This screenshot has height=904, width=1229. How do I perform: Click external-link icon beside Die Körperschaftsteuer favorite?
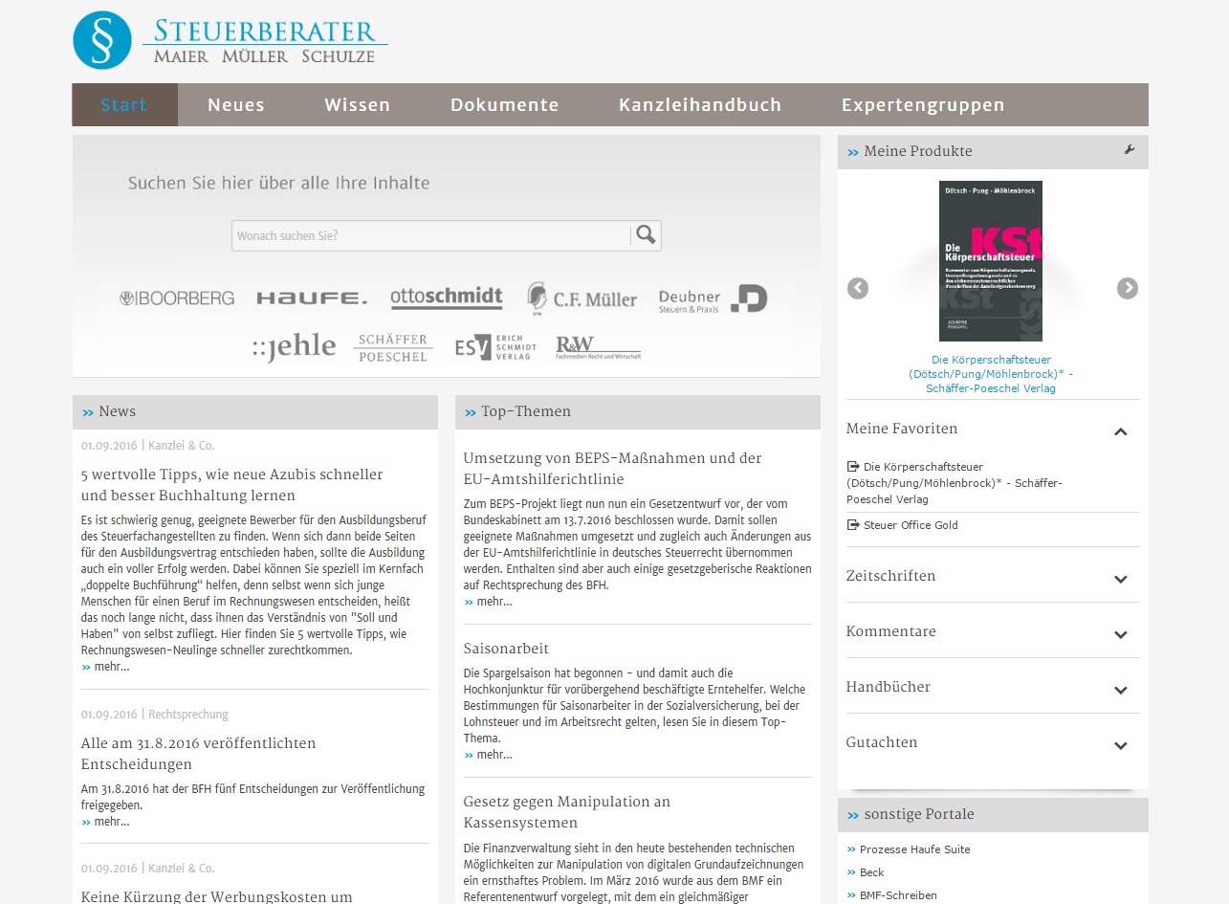(x=854, y=467)
